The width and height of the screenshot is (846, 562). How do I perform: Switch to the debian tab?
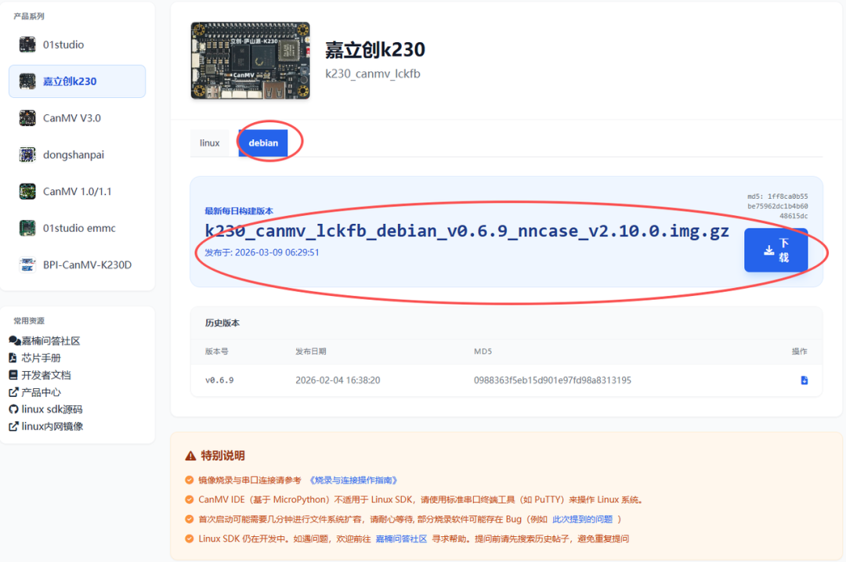click(x=263, y=142)
